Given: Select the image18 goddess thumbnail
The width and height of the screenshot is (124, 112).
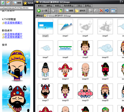Looking at the screenshot, I should (65, 91).
